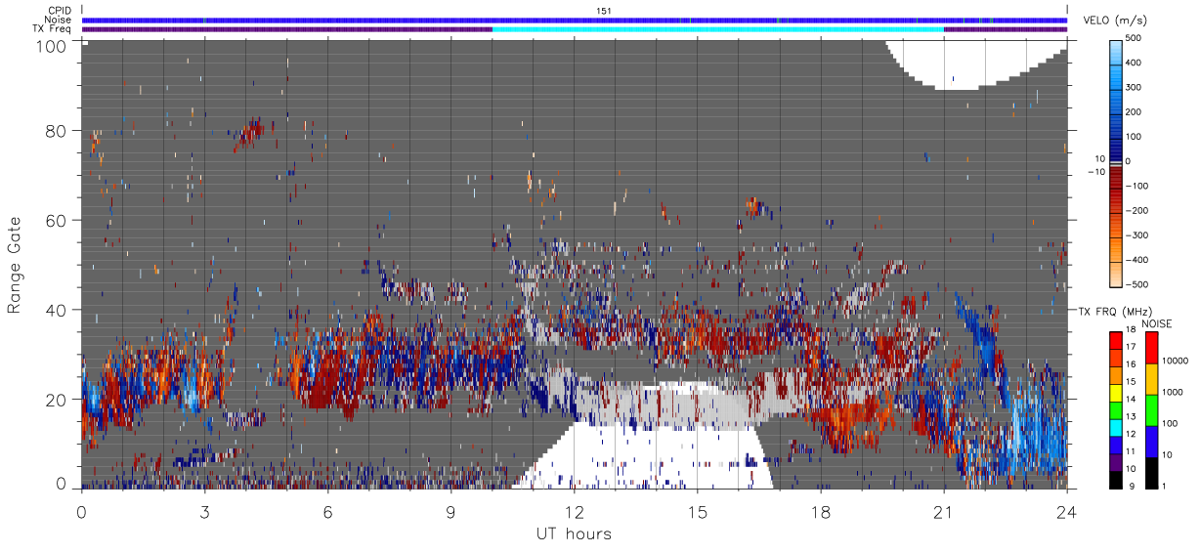Click Range Gate tick label "20"
This screenshot has width=1200, height=554.
click(x=56, y=400)
